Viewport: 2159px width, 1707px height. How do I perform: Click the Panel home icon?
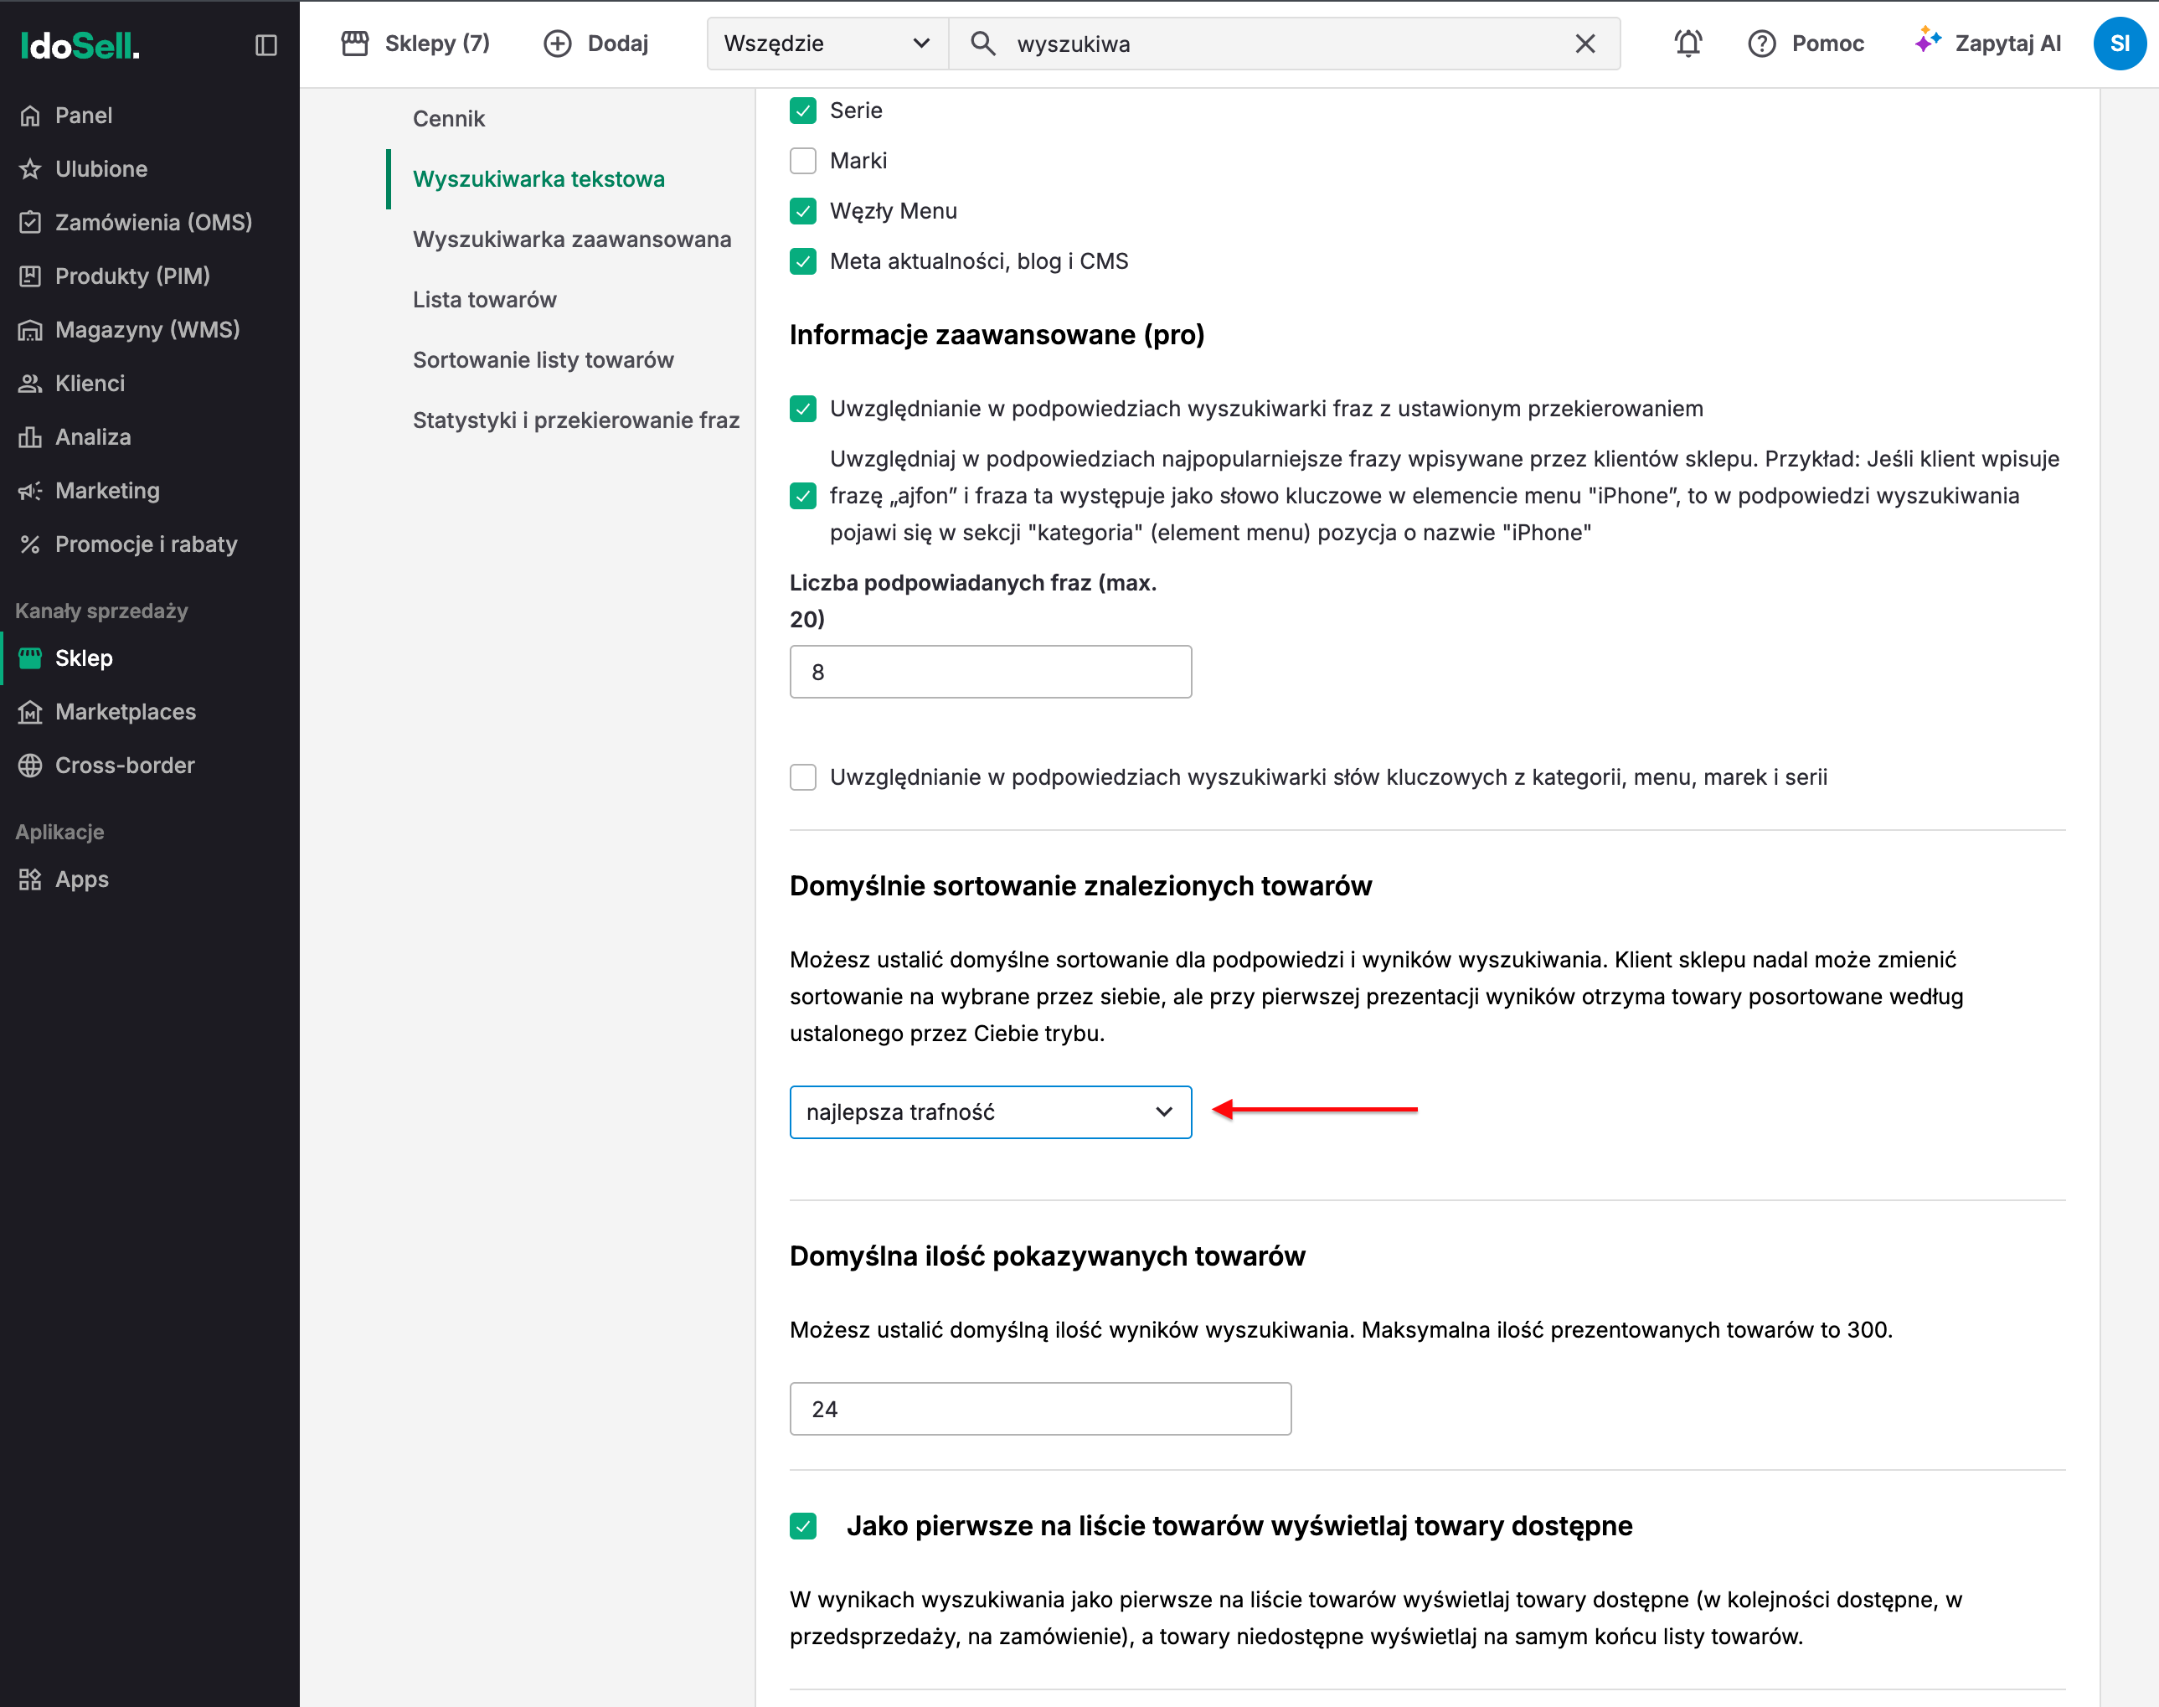(x=30, y=116)
